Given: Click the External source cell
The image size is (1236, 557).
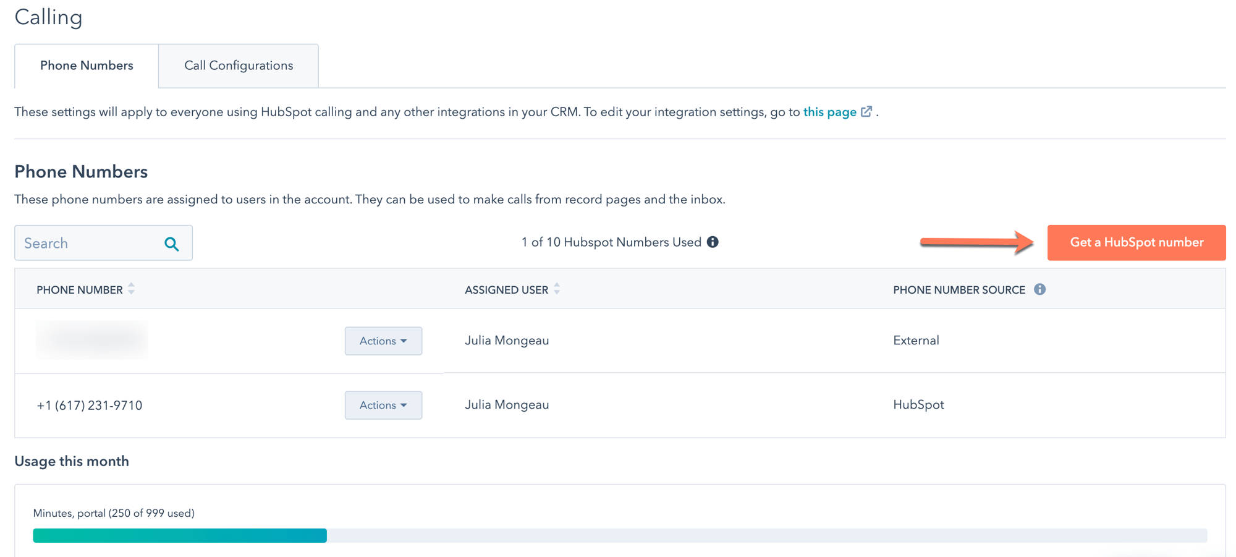Looking at the screenshot, I should point(916,341).
